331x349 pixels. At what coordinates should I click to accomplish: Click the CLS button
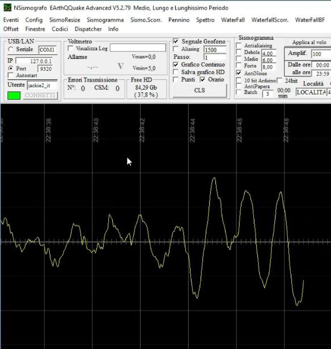(x=200, y=91)
